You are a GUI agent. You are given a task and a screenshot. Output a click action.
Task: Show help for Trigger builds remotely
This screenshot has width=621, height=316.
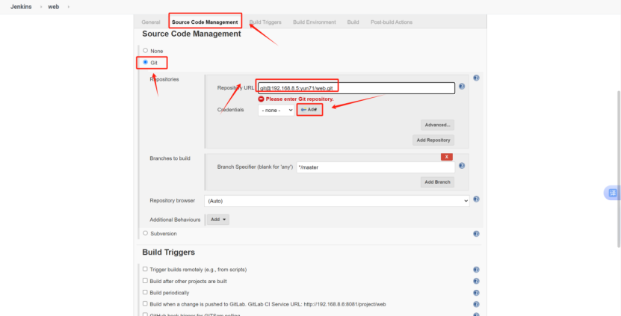pyautogui.click(x=476, y=270)
